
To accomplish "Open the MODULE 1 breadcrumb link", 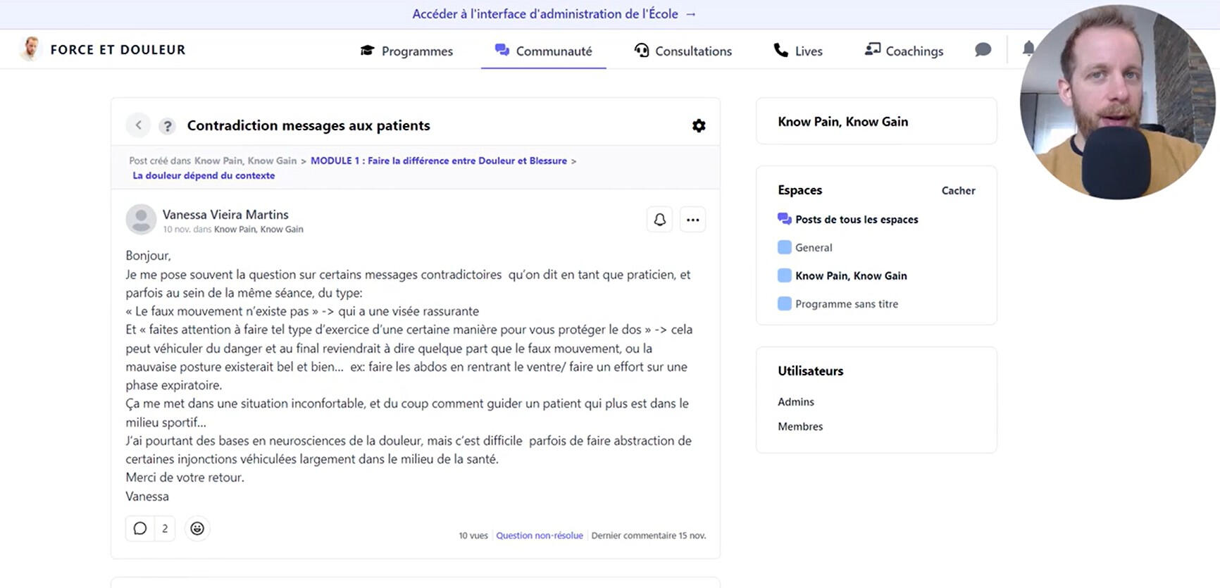I will (438, 161).
